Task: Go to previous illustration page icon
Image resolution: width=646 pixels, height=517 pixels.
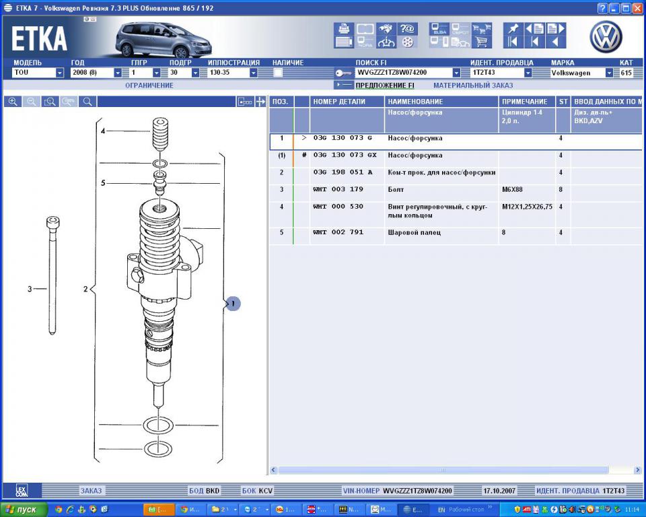Action: point(534,29)
